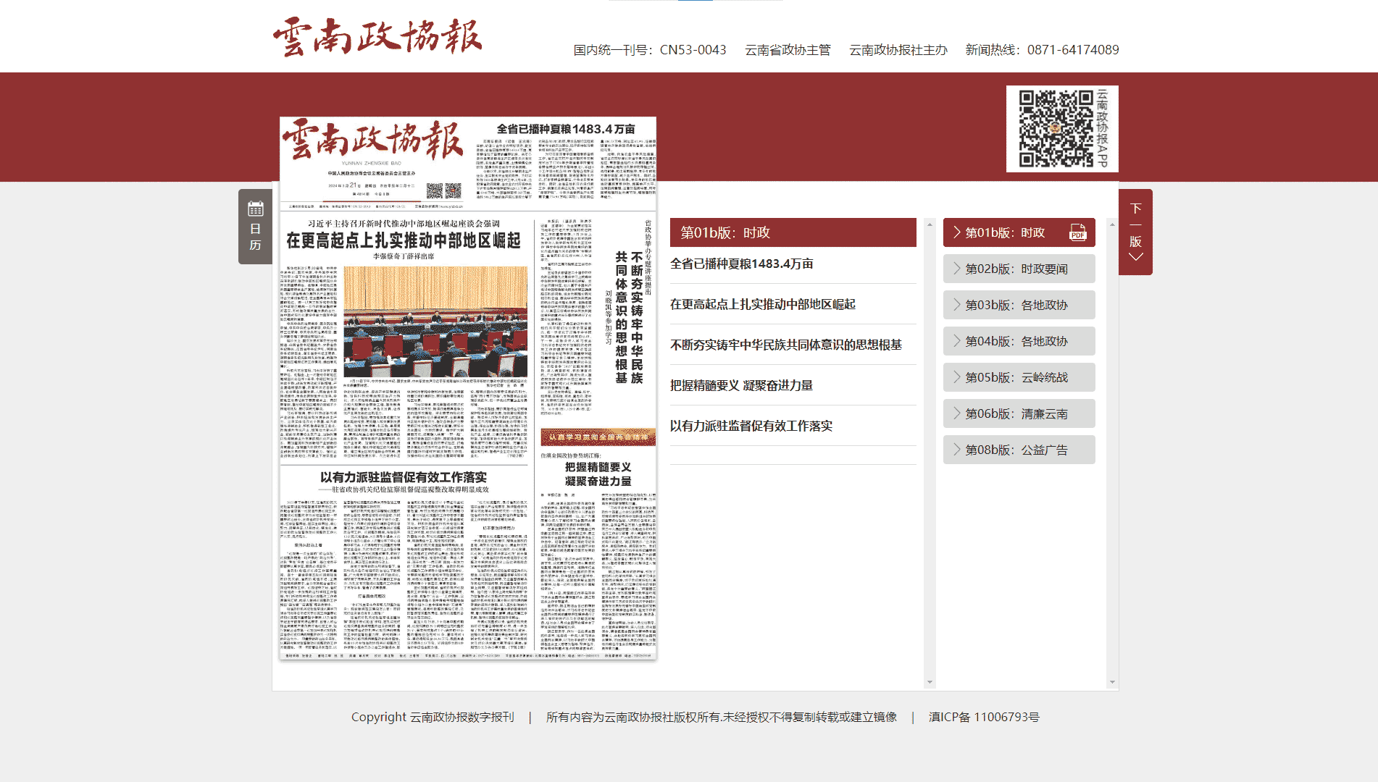This screenshot has height=782, width=1378.
Task: Click headline 全省已播种夏粮 on newspaper page image
Action: [x=566, y=129]
